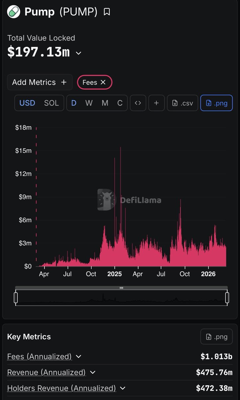Click the Key Metrics heading
Viewport: 240px width, 400px height.
[x=29, y=337]
